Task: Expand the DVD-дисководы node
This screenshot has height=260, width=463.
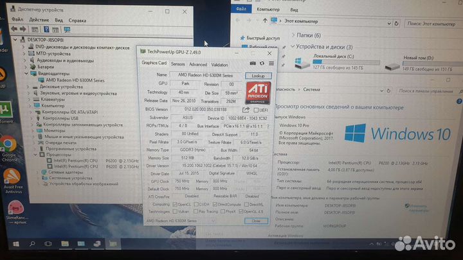Action: point(24,47)
